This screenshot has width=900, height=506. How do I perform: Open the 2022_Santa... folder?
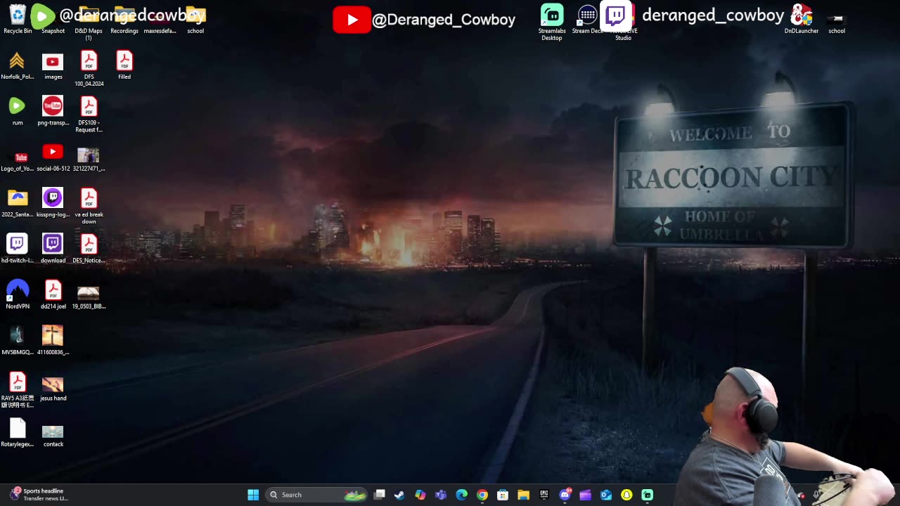(18, 204)
